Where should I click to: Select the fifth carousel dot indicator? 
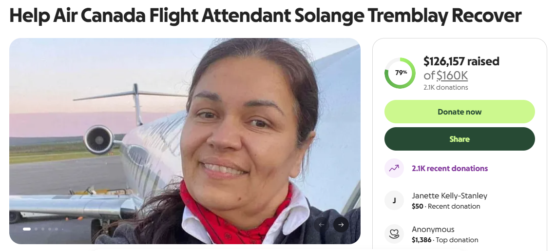pyautogui.click(x=57, y=229)
